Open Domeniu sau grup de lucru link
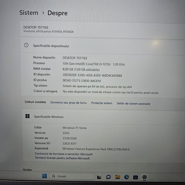This screenshot has width=185, height=185. 68,103
